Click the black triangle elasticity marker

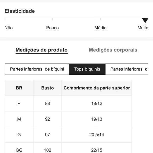(x=145, y=21)
